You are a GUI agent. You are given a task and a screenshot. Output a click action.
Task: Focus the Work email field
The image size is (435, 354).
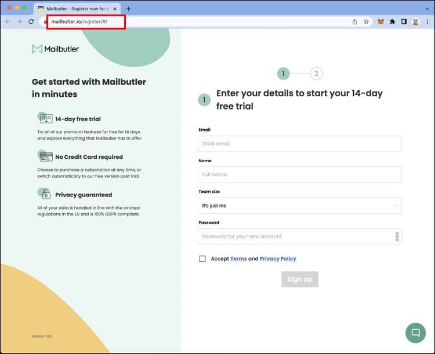pyautogui.click(x=300, y=144)
